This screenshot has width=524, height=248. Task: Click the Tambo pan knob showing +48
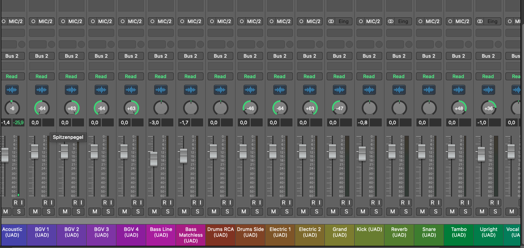[459, 108]
